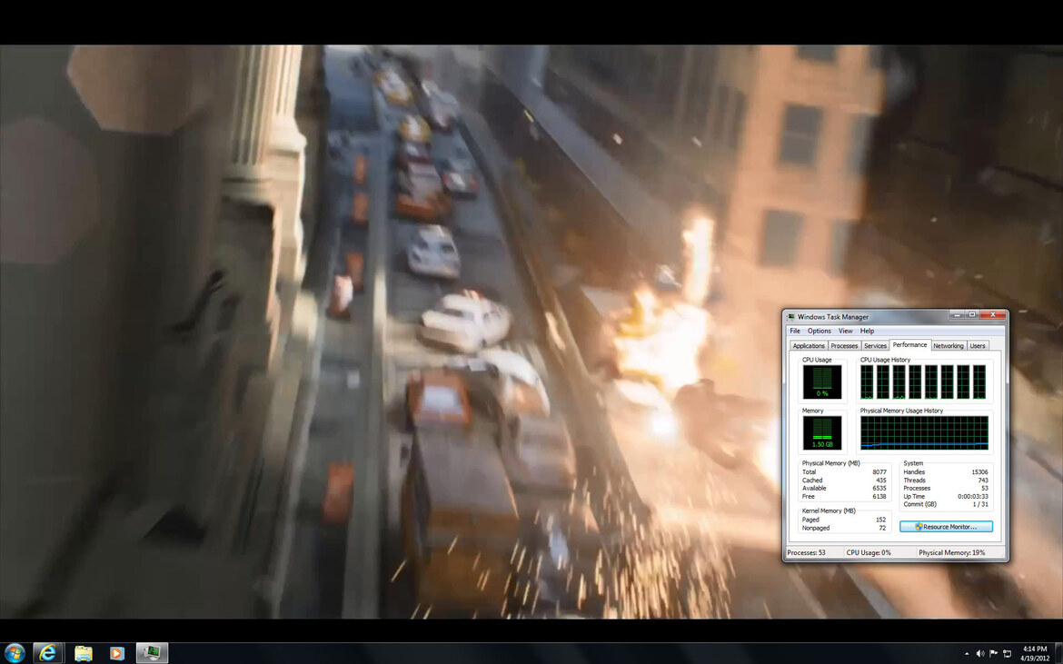Click 'Processes: 53' in the status bar
The width and height of the screenshot is (1063, 664).
tap(806, 552)
